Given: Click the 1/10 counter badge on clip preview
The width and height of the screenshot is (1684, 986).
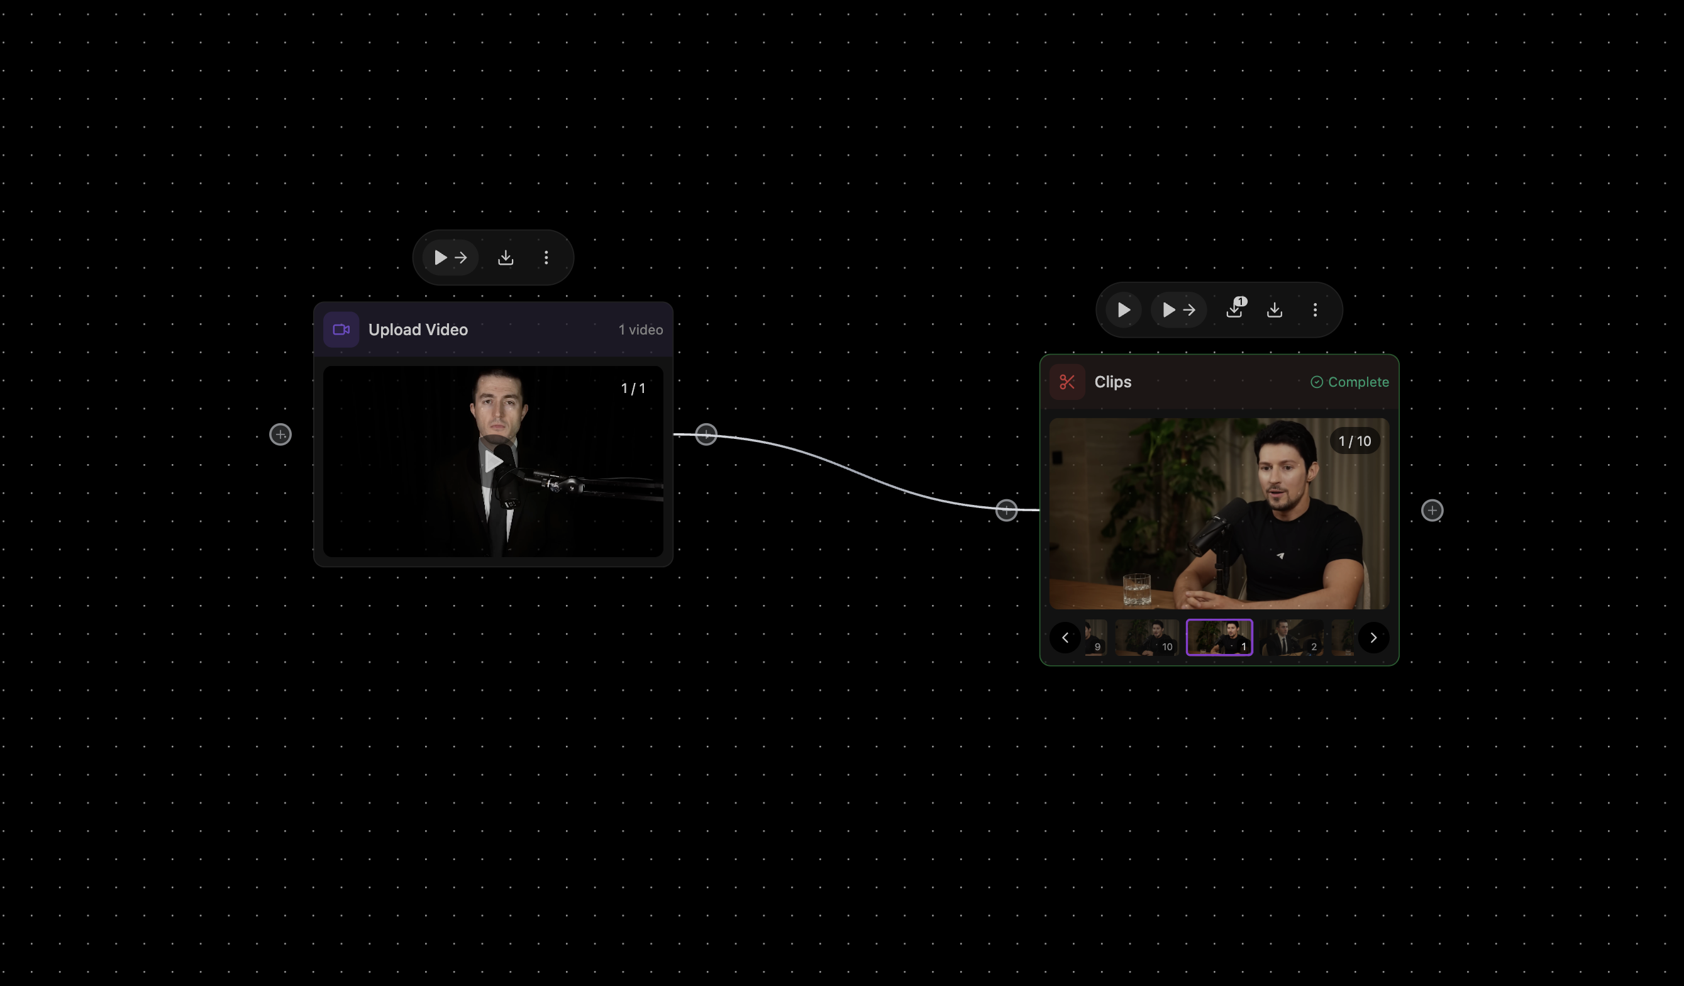Looking at the screenshot, I should (1354, 441).
